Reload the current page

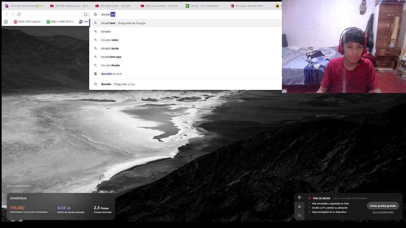point(19,14)
